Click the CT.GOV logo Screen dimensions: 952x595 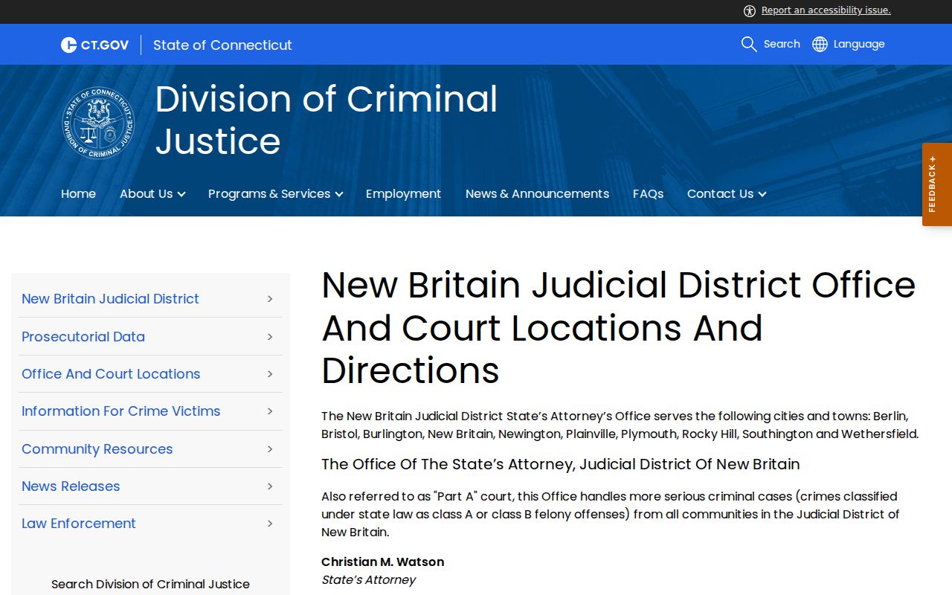point(94,45)
